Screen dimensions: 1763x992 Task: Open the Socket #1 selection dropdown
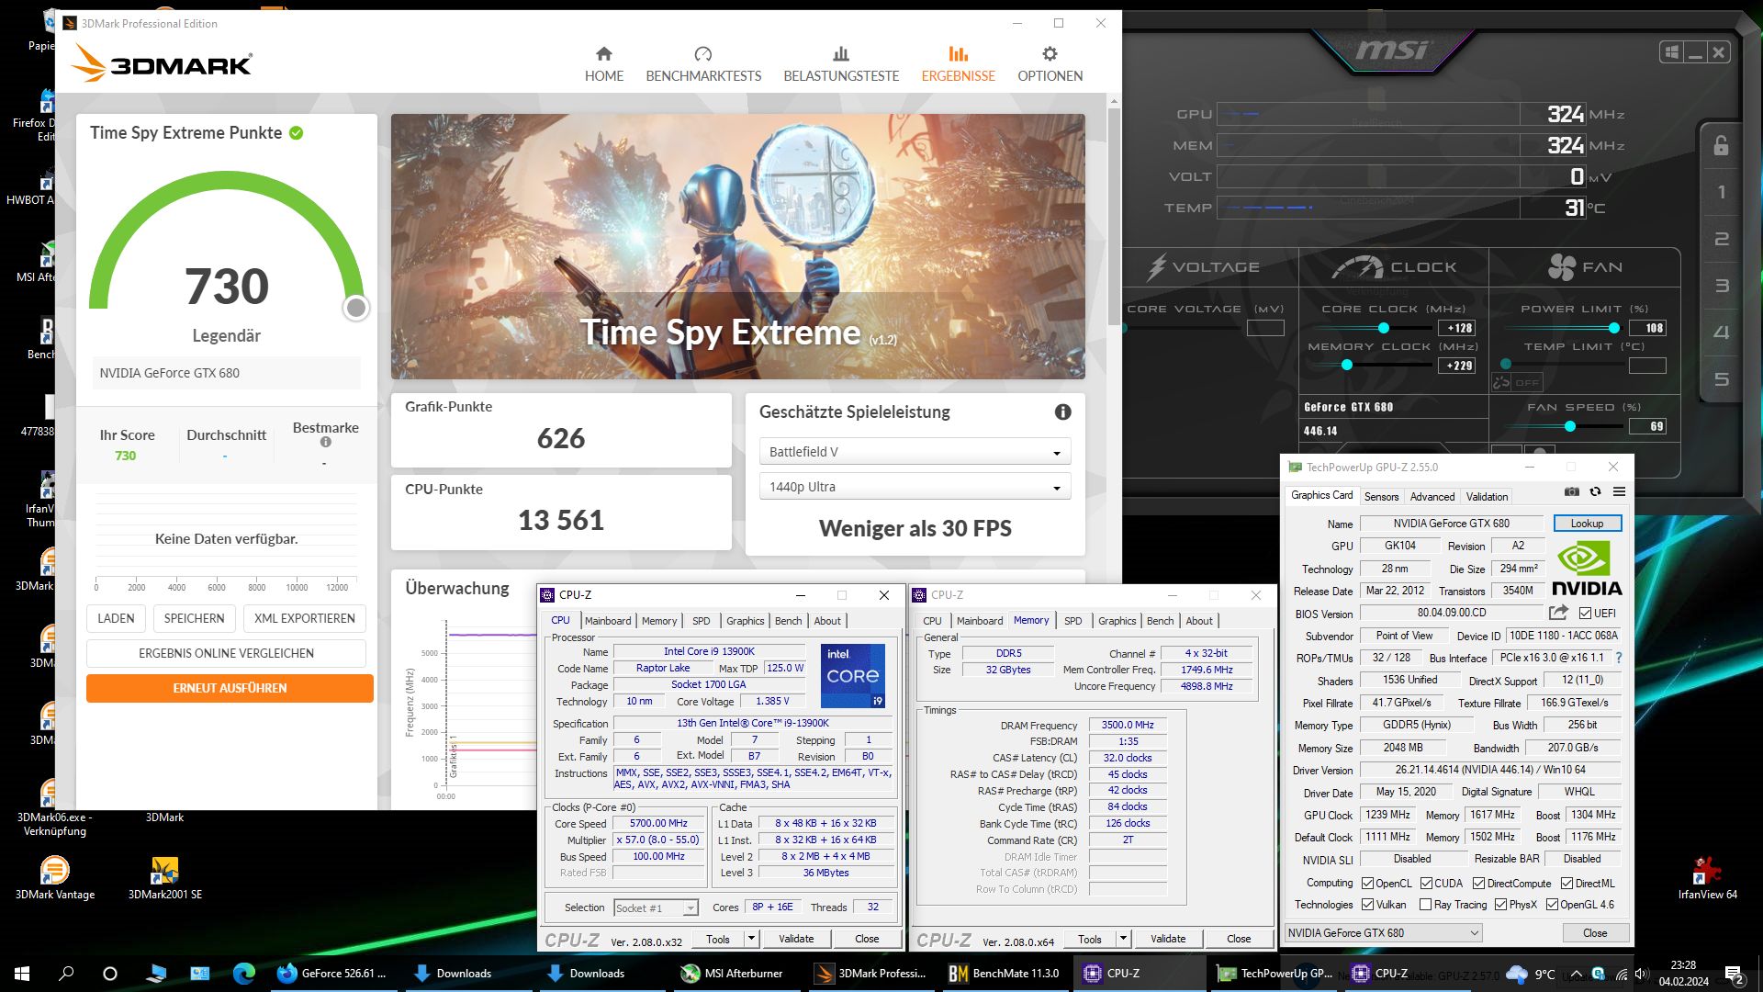pos(656,907)
